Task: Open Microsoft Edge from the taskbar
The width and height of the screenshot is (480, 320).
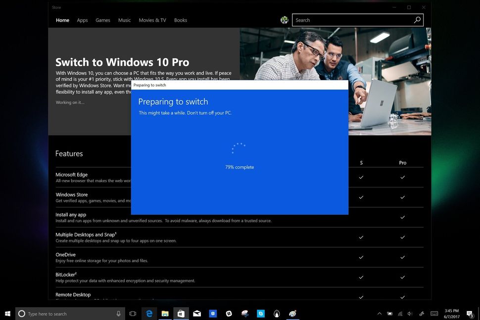Action: (x=149, y=313)
